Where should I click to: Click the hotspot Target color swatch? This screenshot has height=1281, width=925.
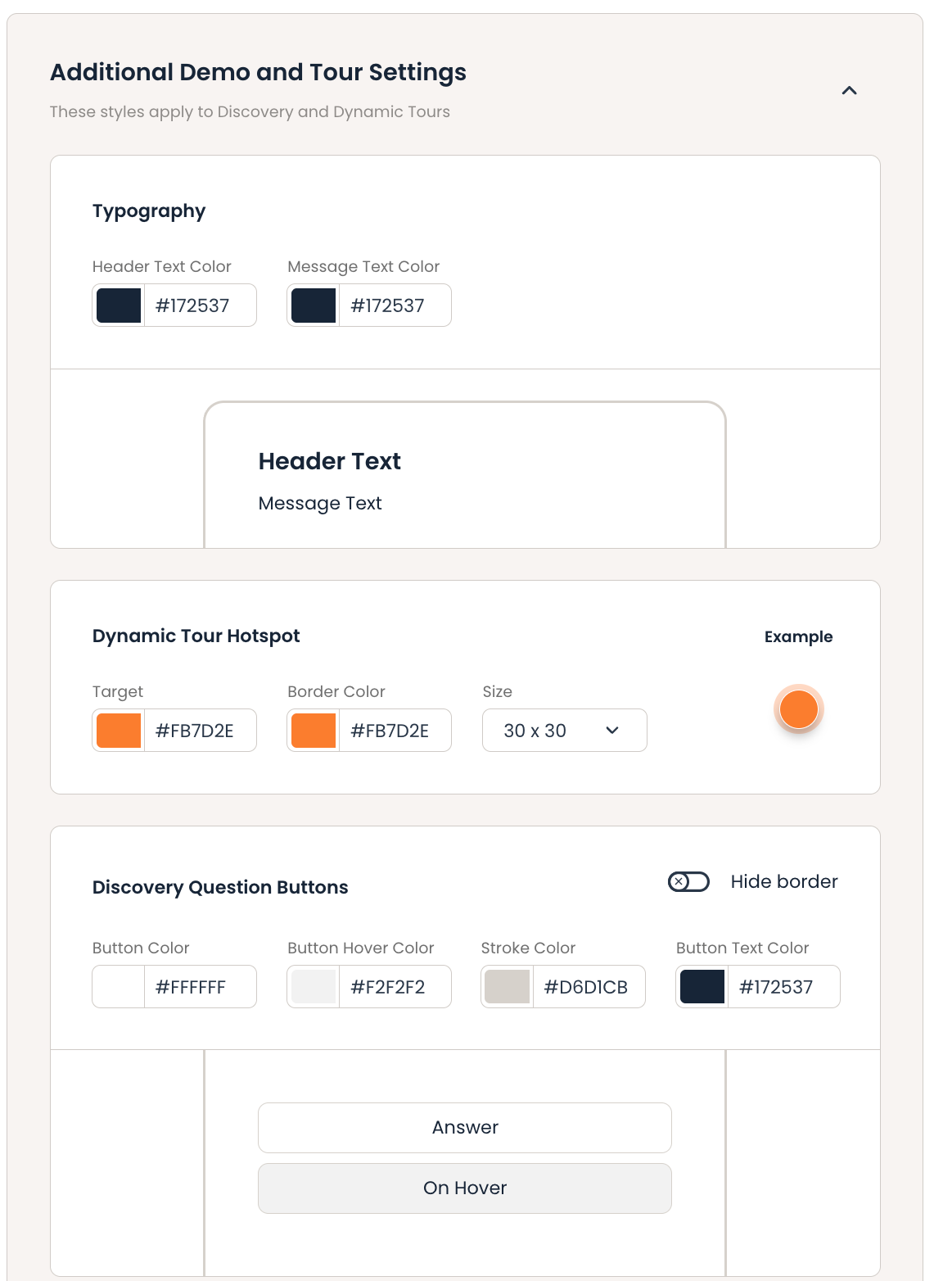[119, 731]
